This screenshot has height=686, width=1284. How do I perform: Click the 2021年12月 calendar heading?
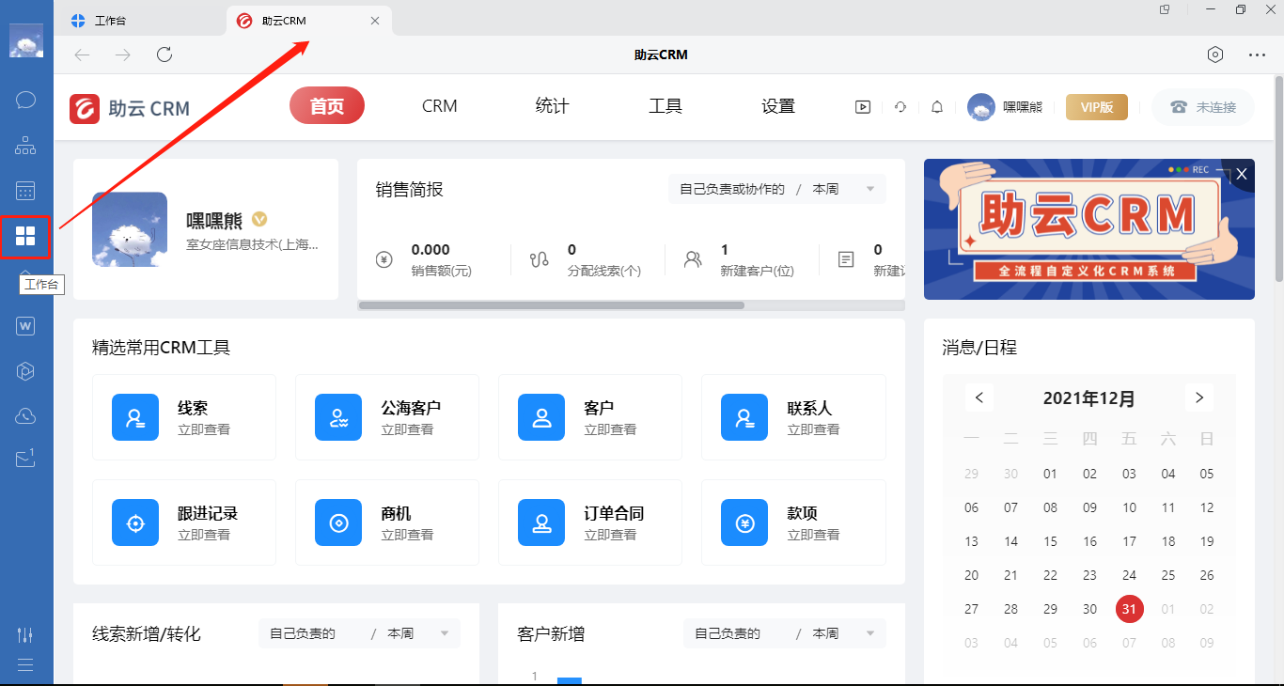click(1088, 398)
